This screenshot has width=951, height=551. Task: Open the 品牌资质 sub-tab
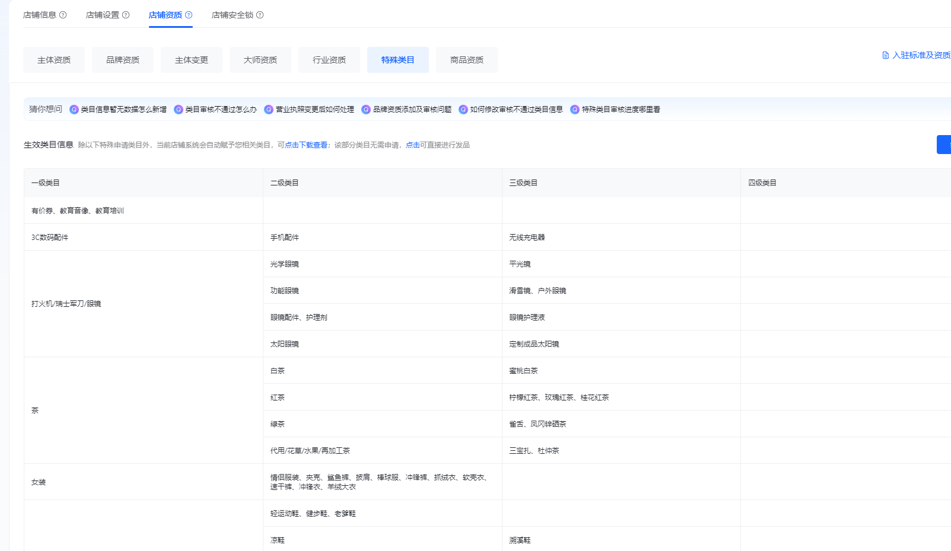pyautogui.click(x=123, y=60)
